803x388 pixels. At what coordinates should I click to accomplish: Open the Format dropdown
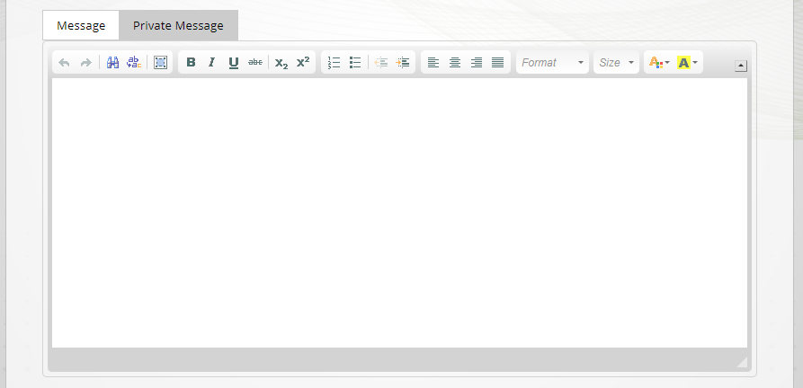552,63
